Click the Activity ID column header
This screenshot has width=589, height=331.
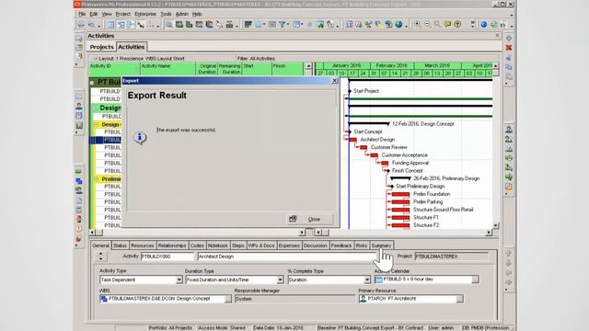click(114, 69)
